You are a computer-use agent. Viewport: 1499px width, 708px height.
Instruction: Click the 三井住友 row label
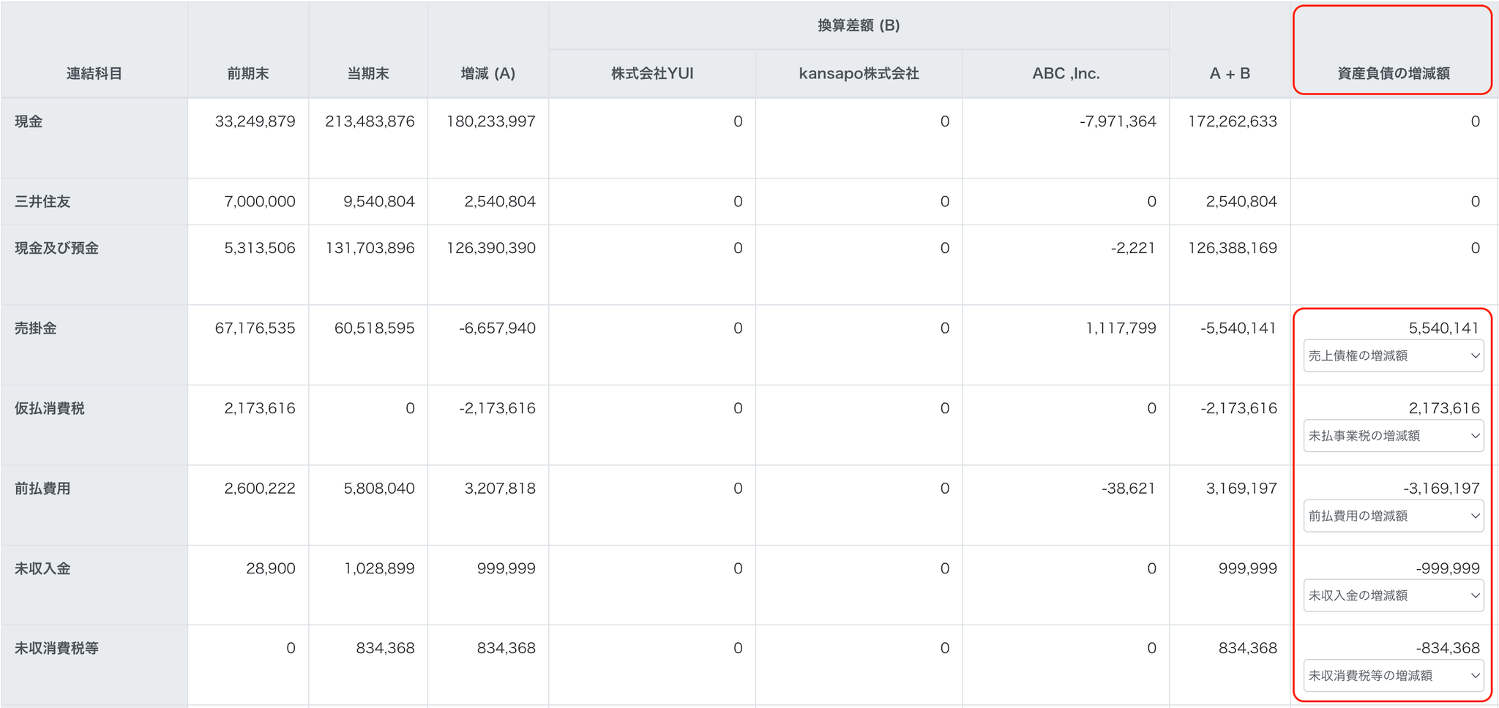point(42,202)
